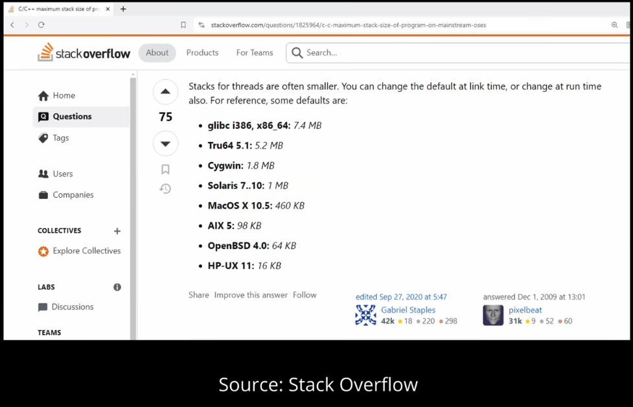Image resolution: width=633 pixels, height=407 pixels.
Task: Click pixelbeat's avatar thumbnail
Action: [x=492, y=315]
